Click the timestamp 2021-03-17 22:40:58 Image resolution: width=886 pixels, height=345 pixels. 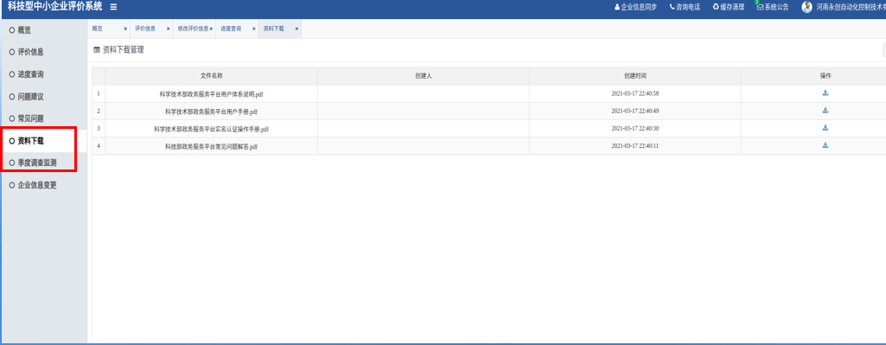(x=635, y=93)
